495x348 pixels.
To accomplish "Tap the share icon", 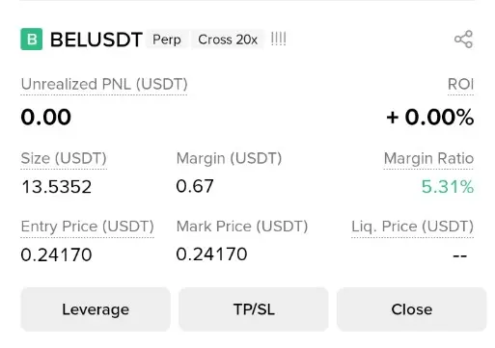I will point(463,40).
